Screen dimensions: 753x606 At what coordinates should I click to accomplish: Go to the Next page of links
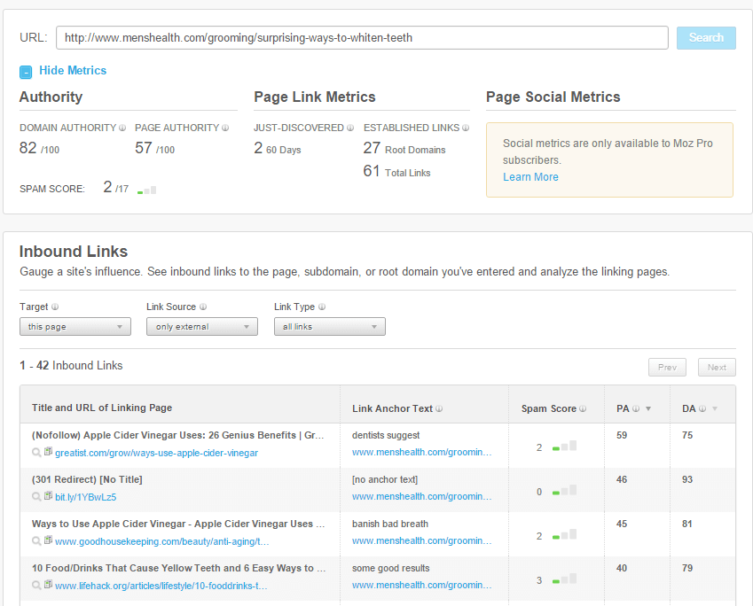coord(717,368)
